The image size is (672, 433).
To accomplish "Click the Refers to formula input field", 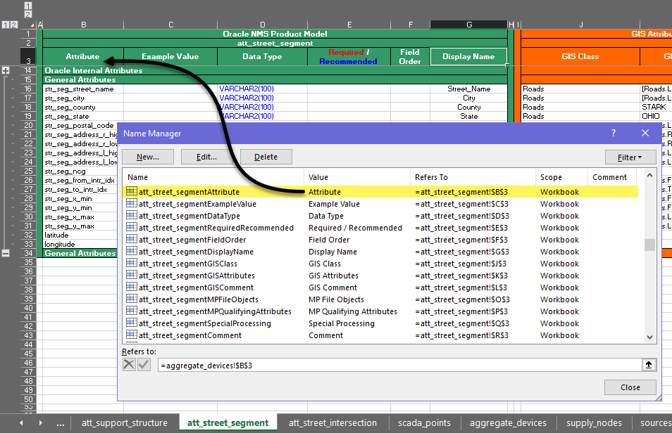I will click(399, 365).
